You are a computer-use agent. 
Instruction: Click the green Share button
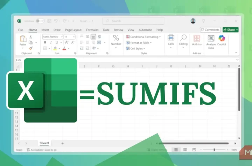click(230, 30)
